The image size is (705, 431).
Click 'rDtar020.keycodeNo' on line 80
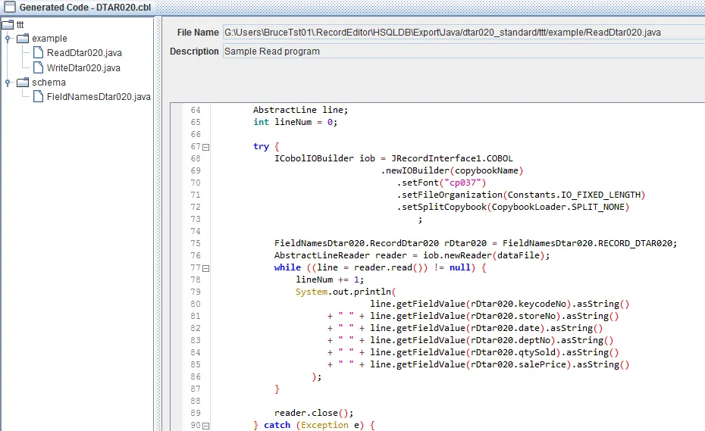[x=519, y=304]
